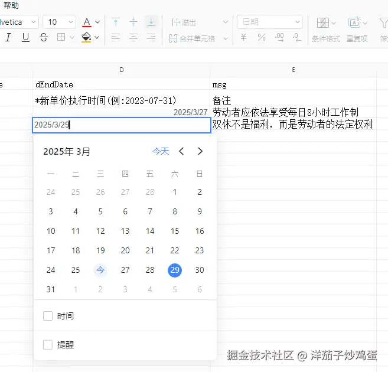Select grayed February 24 in calendar
Viewport: 388px width, 372px height.
tap(51, 192)
